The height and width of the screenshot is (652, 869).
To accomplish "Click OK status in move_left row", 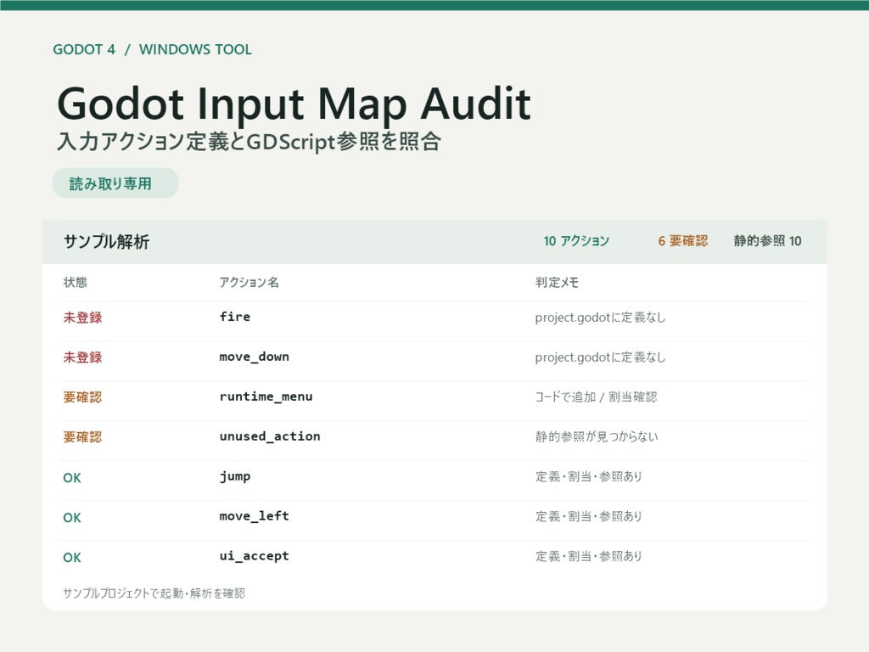I will pyautogui.click(x=72, y=518).
